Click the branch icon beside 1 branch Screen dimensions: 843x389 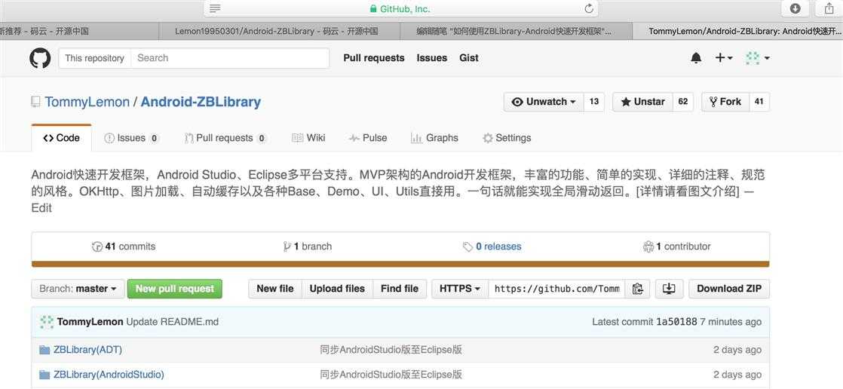coord(287,247)
